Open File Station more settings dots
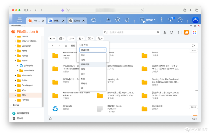The height and width of the screenshot is (134, 210). pos(178,32)
